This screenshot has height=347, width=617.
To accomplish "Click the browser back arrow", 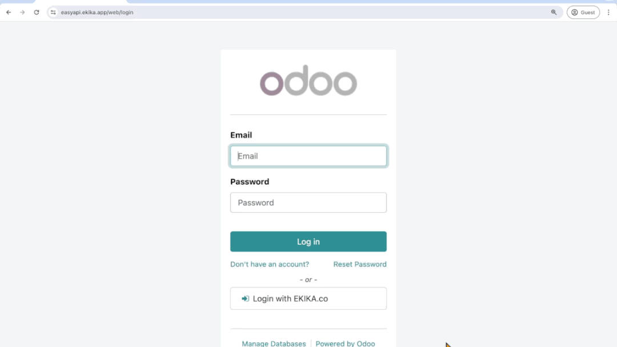I will (x=9, y=12).
